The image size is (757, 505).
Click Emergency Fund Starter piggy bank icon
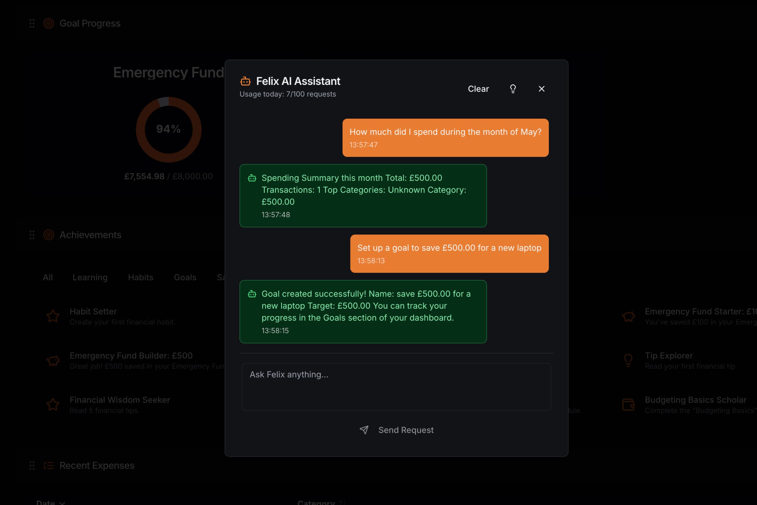coord(628,316)
